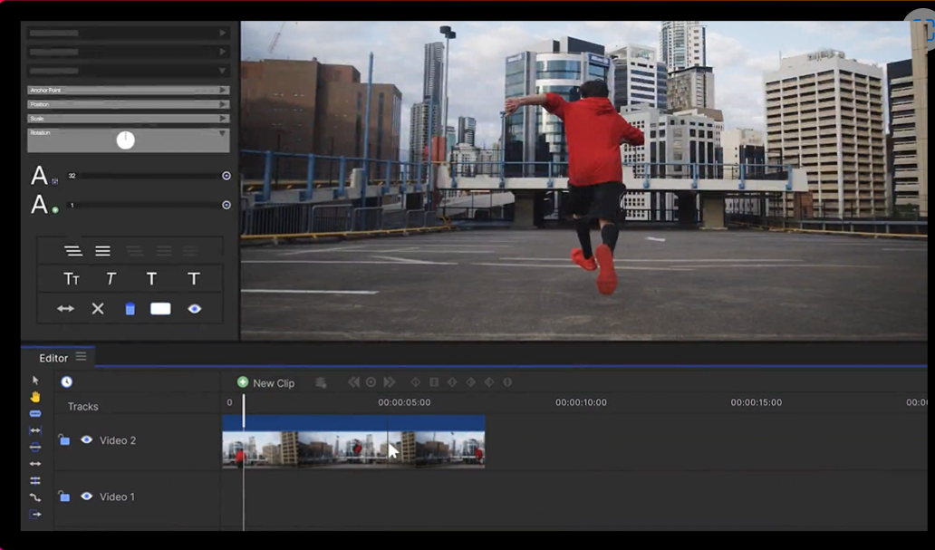Viewport: 935px width, 550px height.
Task: Select the Video 1 track label
Action: [117, 497]
